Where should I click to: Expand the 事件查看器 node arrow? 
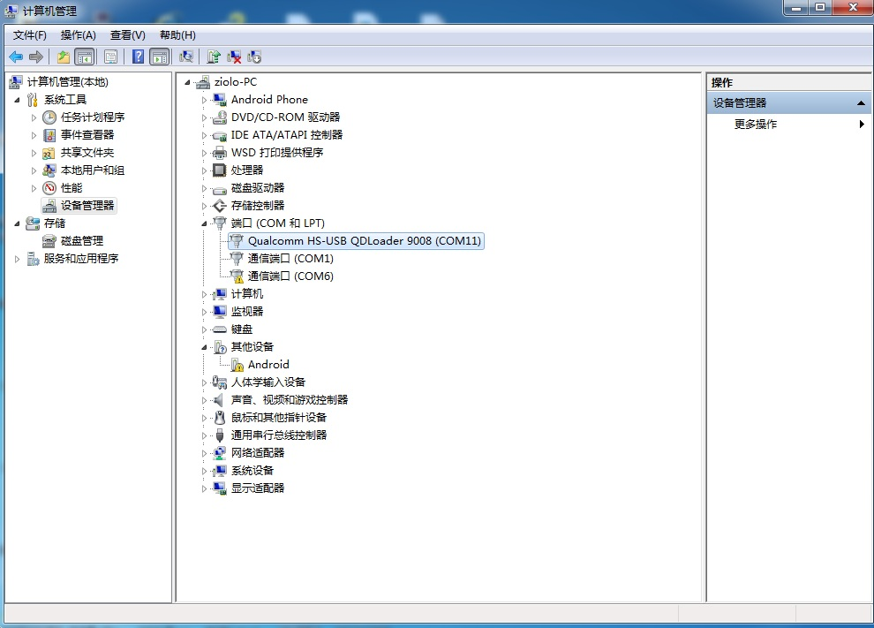(x=34, y=135)
